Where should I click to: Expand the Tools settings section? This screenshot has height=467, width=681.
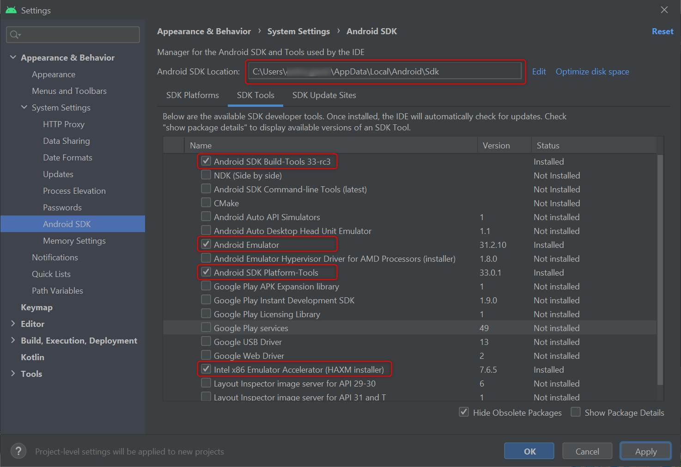(x=12, y=374)
